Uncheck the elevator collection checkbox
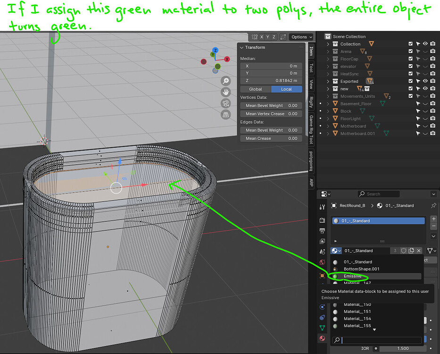The image size is (440, 354). point(411,66)
